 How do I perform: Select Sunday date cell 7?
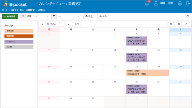(x=49, y=56)
